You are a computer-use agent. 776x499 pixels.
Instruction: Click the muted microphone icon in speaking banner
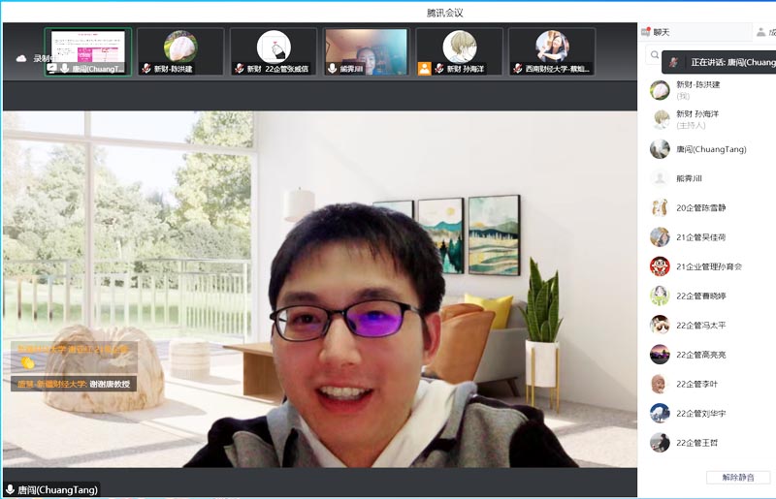(674, 63)
